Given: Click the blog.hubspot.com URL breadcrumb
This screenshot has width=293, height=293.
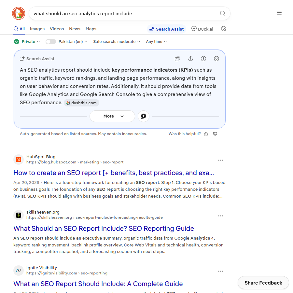Looking at the screenshot, I should 75,162.
